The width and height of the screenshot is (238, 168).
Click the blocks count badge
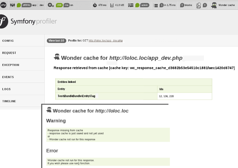click(182, 5)
